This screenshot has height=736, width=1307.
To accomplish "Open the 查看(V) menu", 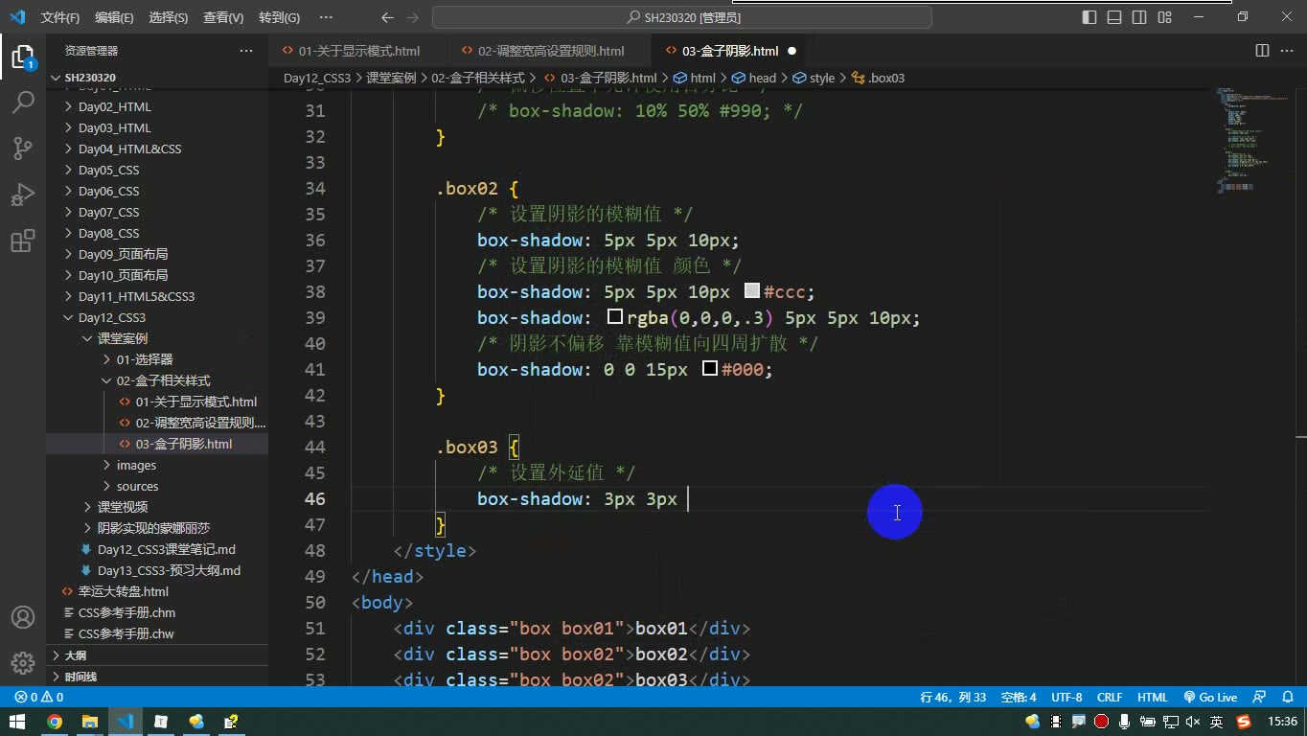I will [x=223, y=17].
